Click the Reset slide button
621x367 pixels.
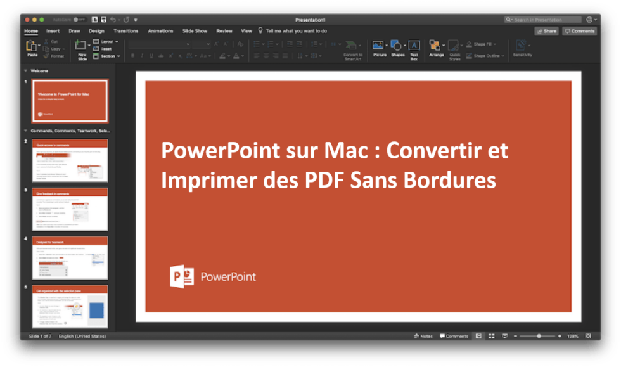click(x=103, y=49)
